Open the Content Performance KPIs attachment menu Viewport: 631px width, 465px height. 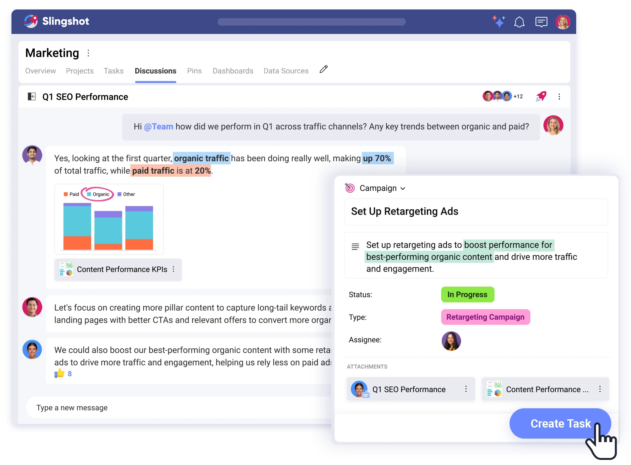click(600, 389)
